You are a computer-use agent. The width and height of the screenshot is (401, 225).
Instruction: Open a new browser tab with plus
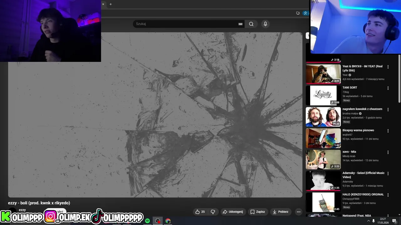click(x=111, y=4)
